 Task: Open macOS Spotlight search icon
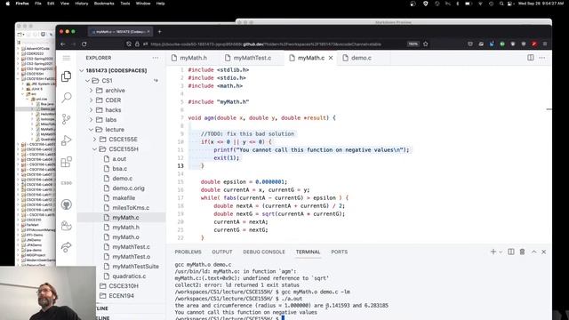click(501, 4)
